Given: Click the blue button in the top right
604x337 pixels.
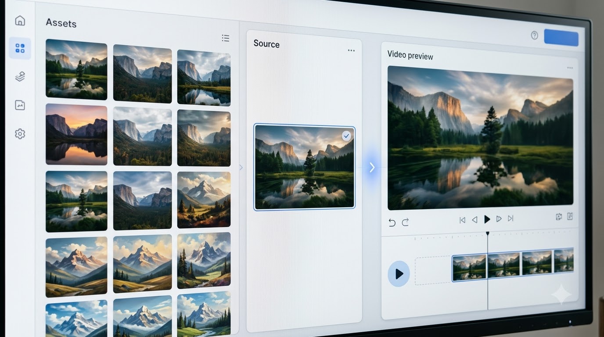Looking at the screenshot, I should coord(561,38).
